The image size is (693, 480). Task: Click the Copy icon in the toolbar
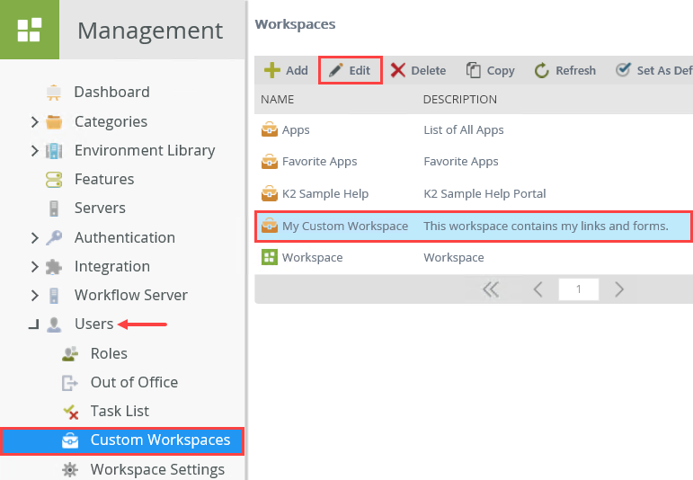(x=474, y=70)
